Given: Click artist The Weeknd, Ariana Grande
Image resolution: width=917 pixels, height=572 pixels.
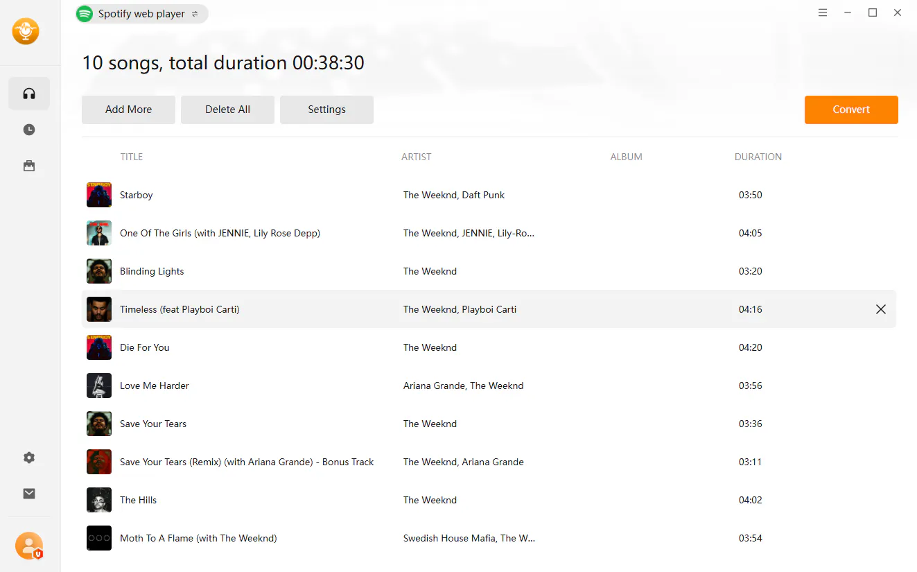Looking at the screenshot, I should [464, 462].
